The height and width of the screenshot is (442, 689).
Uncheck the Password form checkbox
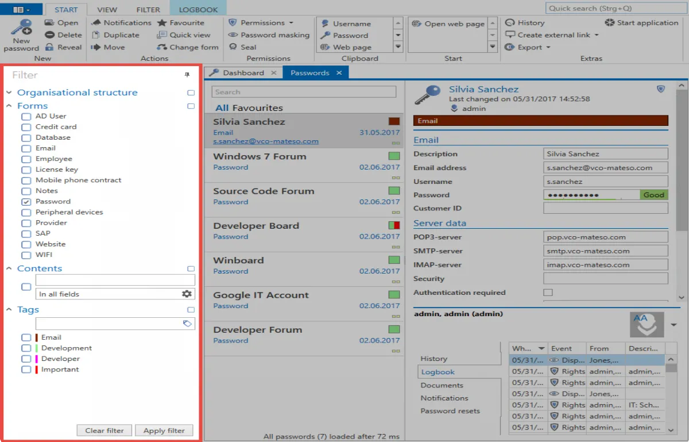click(x=26, y=202)
